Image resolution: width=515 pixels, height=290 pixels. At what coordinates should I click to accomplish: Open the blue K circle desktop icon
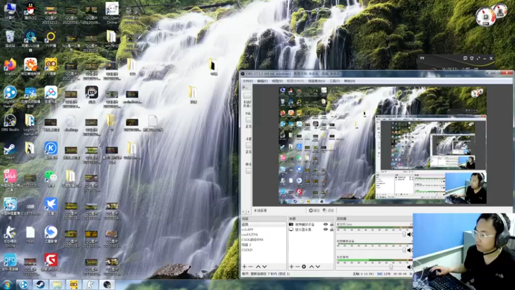tap(51, 151)
